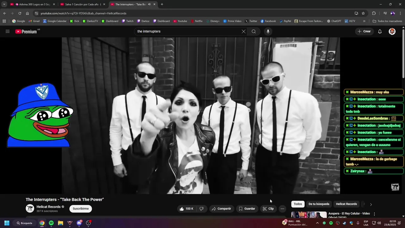
Task: Open Todos los marcadores folder
Action: [x=387, y=21]
